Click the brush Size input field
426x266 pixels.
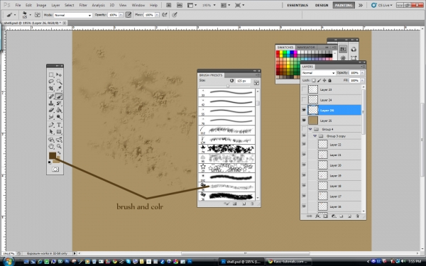243,81
